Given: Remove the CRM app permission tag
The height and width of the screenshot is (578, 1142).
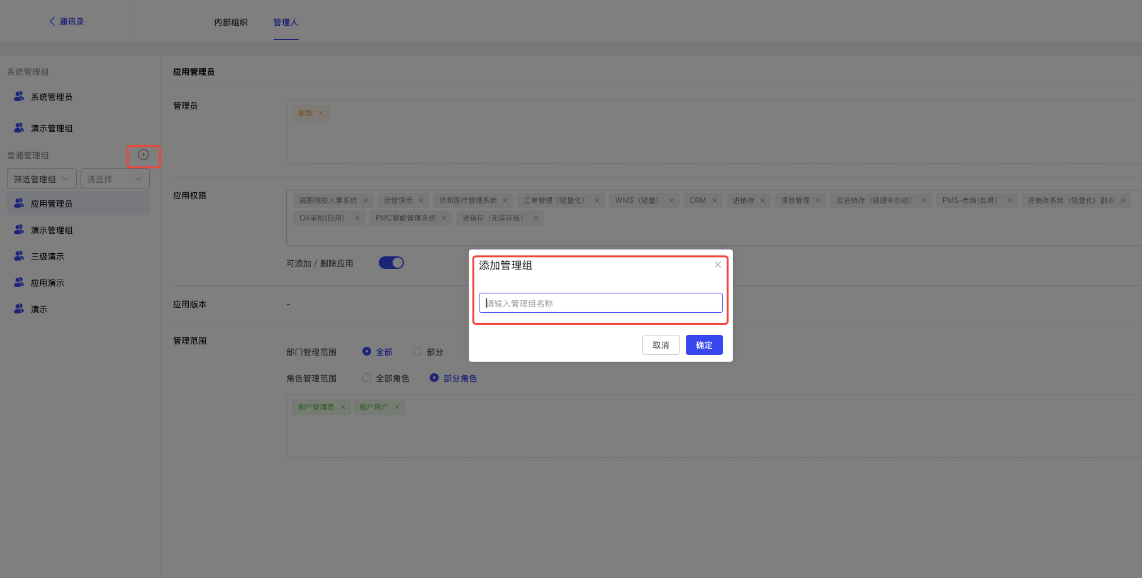Looking at the screenshot, I should [715, 201].
